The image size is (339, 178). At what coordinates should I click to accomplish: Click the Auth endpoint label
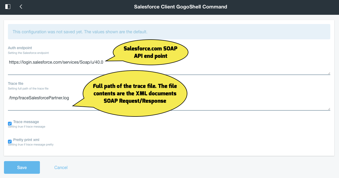(x=20, y=48)
